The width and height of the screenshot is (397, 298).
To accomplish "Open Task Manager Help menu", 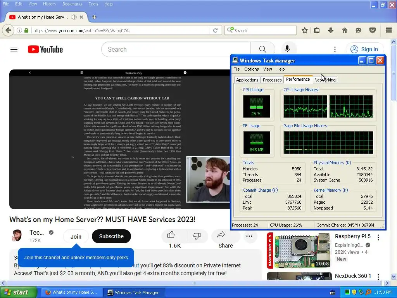I will [281, 69].
